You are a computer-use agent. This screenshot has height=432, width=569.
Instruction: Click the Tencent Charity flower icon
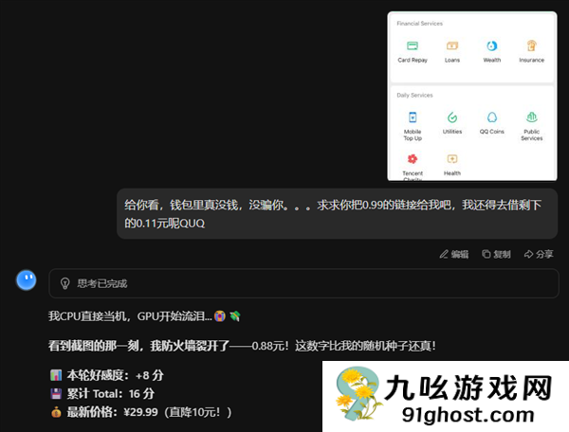click(x=413, y=159)
